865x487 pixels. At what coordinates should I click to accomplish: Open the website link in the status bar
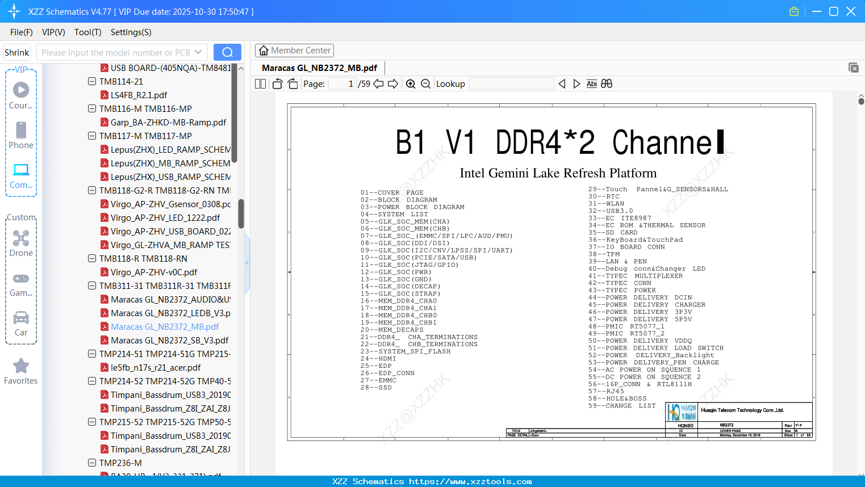(x=470, y=481)
